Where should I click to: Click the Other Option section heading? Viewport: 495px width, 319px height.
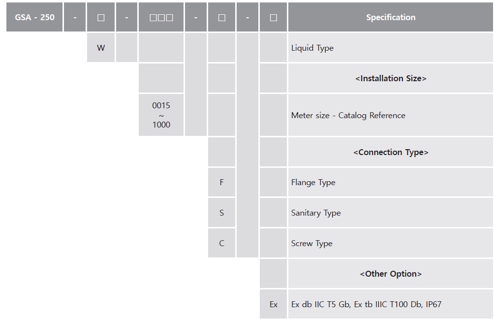[391, 274]
